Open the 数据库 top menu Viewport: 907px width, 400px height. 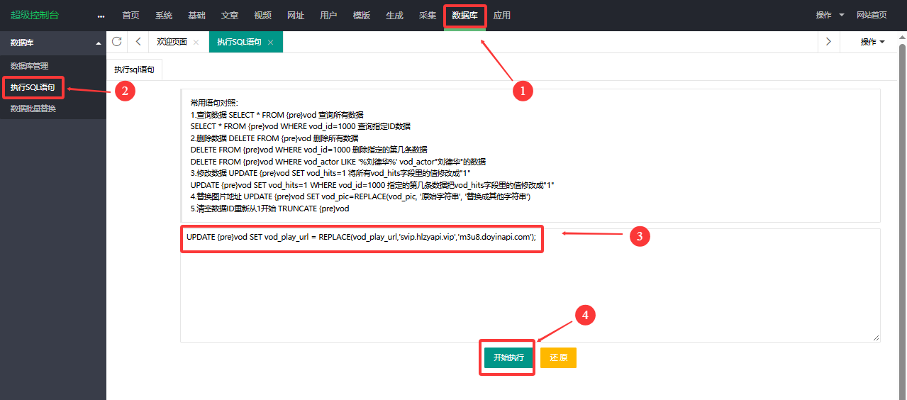coord(464,16)
